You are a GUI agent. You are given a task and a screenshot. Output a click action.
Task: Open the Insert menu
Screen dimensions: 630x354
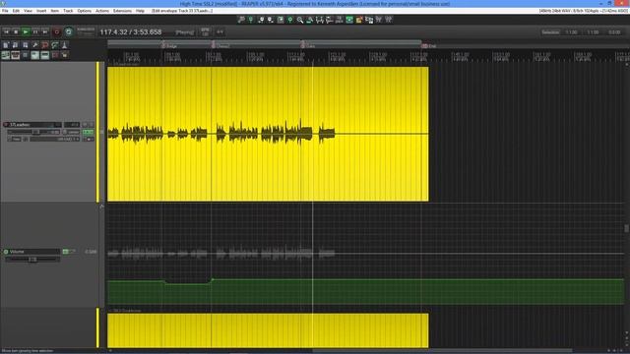[x=41, y=11]
